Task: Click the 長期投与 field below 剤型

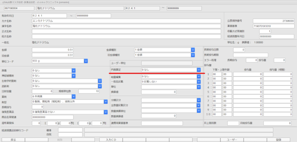Action: pyautogui.click(x=38, y=107)
